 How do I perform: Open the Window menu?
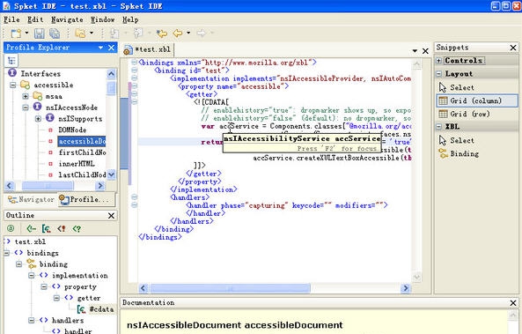[102, 19]
